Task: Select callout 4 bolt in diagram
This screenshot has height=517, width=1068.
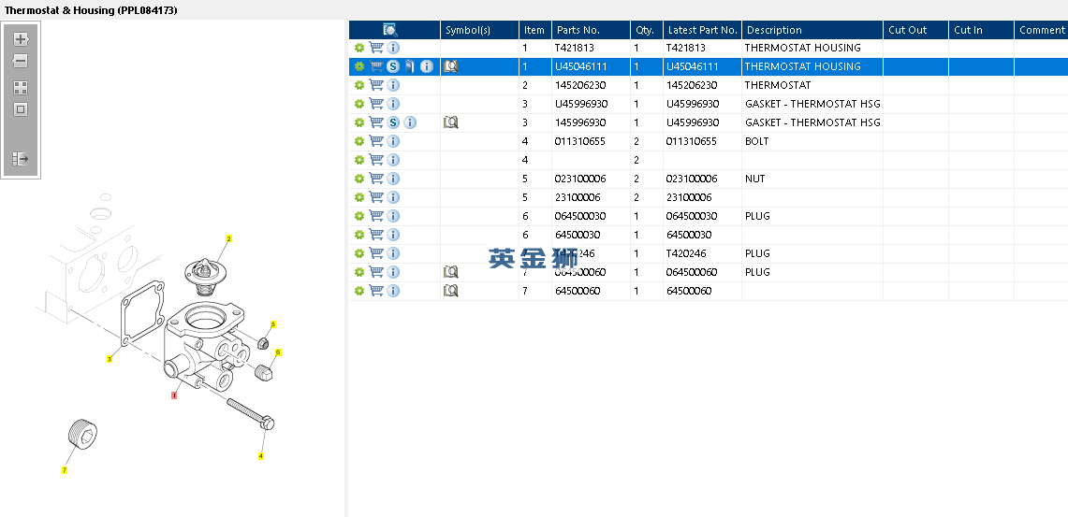Action: [x=261, y=456]
